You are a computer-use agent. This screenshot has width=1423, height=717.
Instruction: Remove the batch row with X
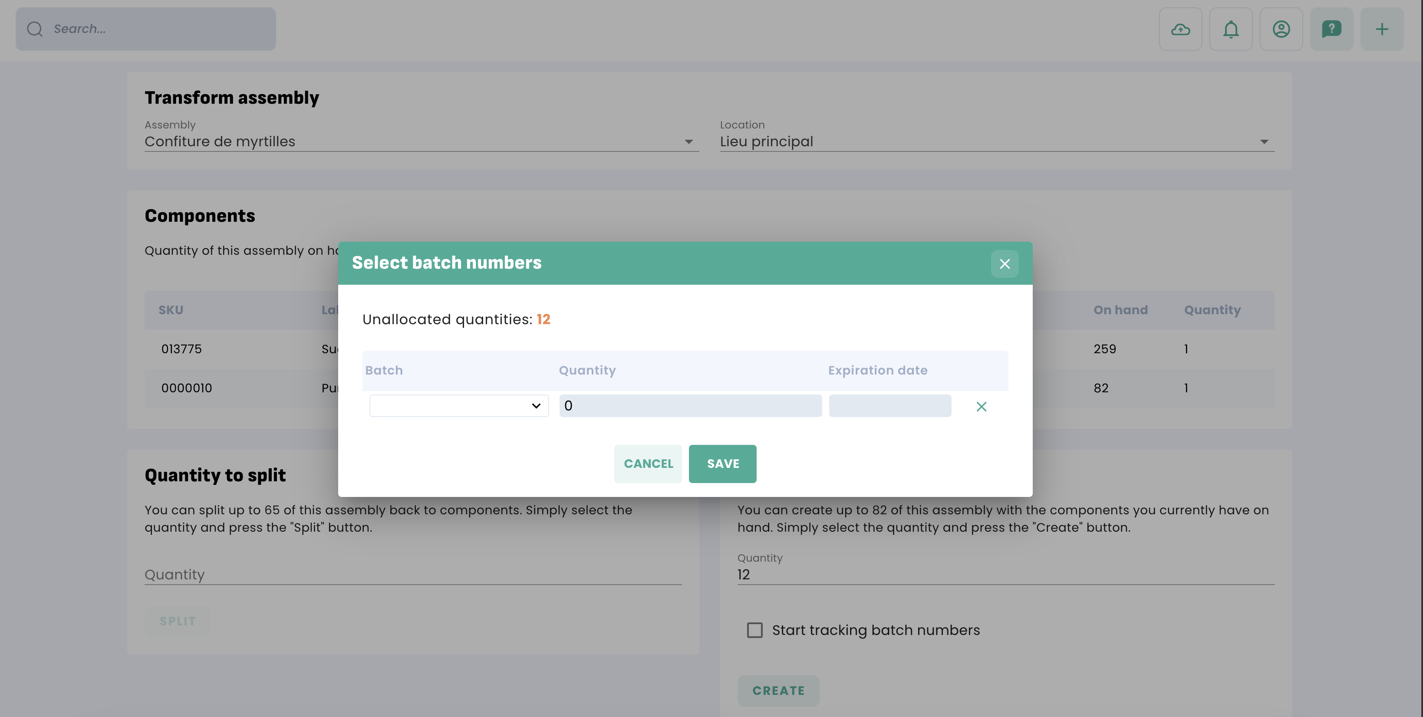[981, 407]
